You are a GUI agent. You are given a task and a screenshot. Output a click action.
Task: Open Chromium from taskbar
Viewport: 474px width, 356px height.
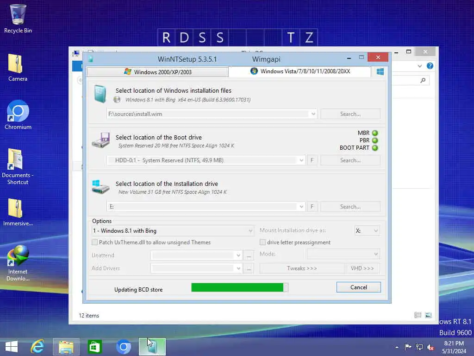tap(123, 347)
